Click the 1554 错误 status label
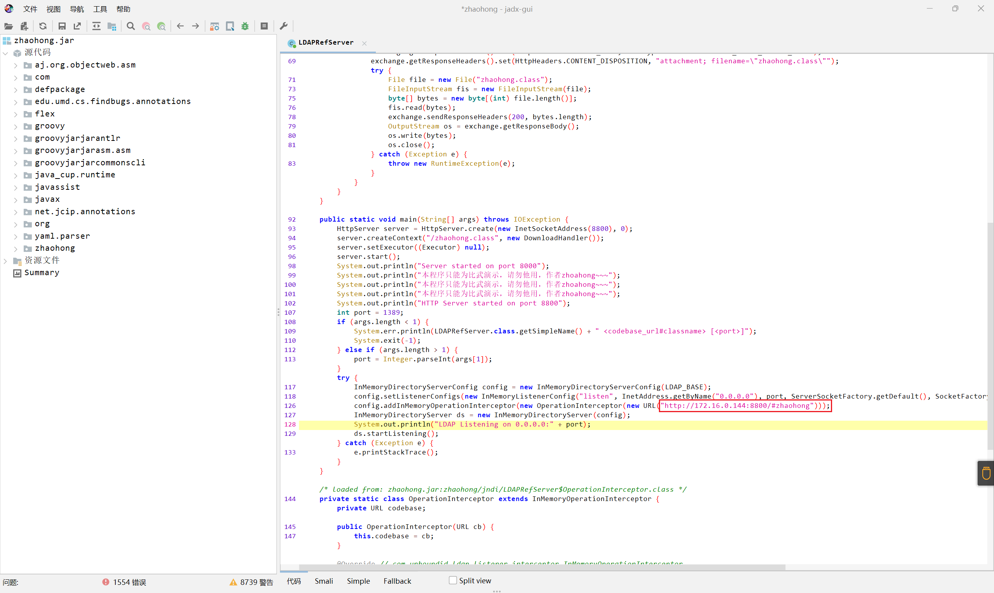Image resolution: width=994 pixels, height=593 pixels. click(x=130, y=582)
